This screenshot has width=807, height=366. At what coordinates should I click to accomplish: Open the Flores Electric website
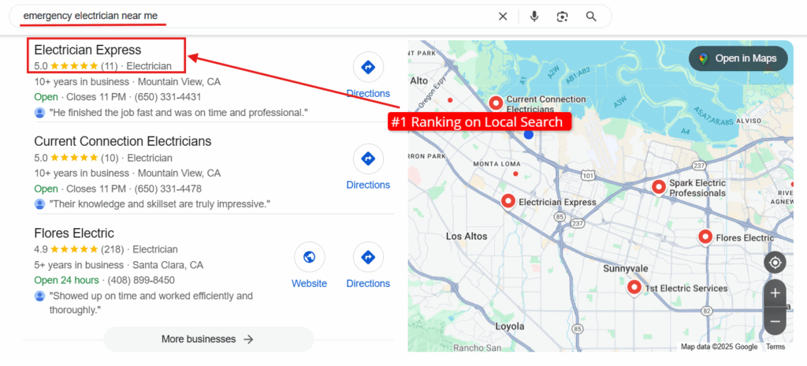[309, 266]
